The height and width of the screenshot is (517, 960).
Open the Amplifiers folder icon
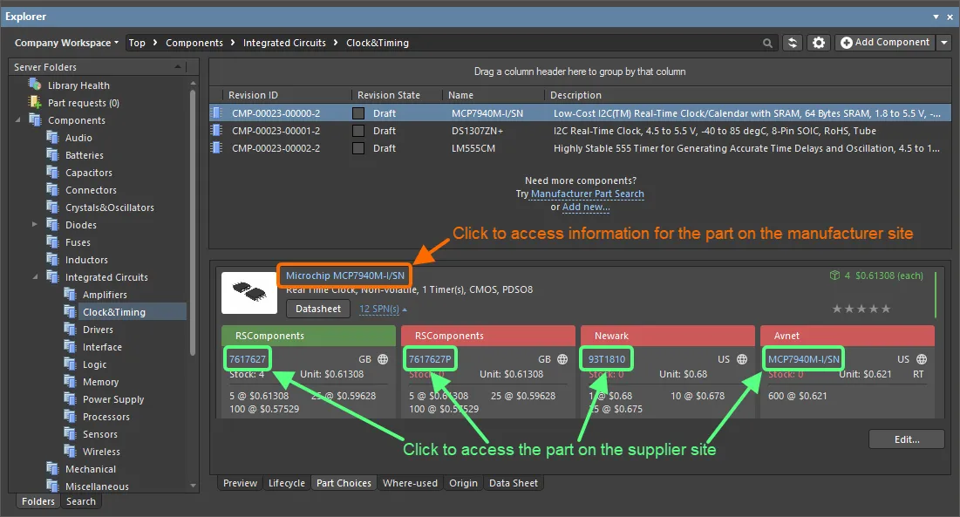pyautogui.click(x=70, y=295)
